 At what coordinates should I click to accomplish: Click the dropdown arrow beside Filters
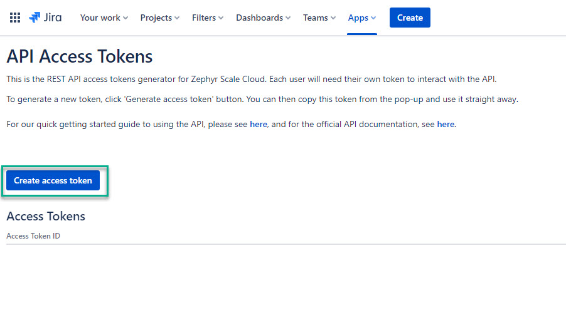point(221,18)
